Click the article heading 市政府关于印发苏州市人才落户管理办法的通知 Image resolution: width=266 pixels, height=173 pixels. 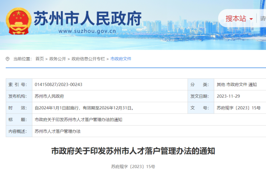coord(133,151)
